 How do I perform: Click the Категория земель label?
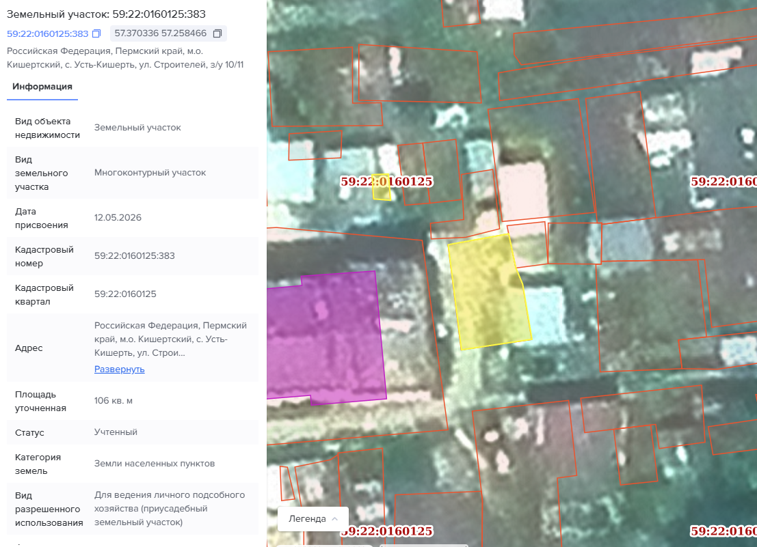coord(38,464)
